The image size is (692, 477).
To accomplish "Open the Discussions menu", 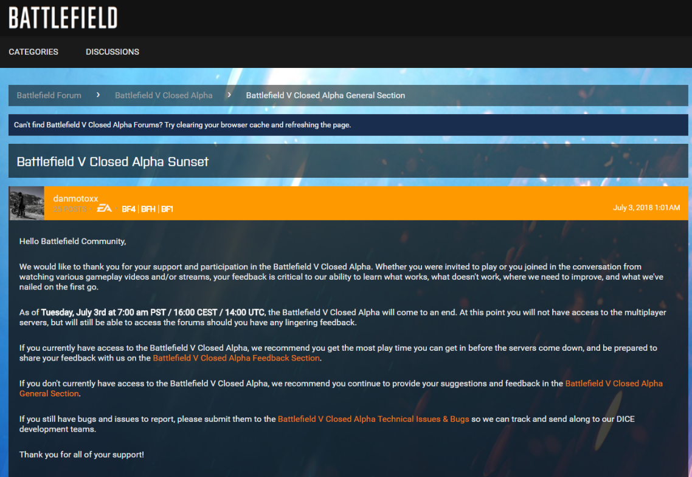I will (x=112, y=52).
